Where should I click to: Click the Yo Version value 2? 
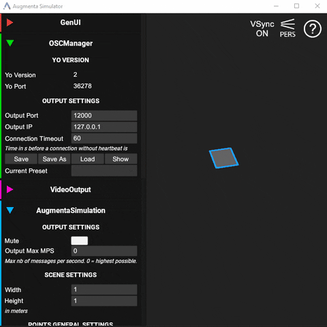75,75
